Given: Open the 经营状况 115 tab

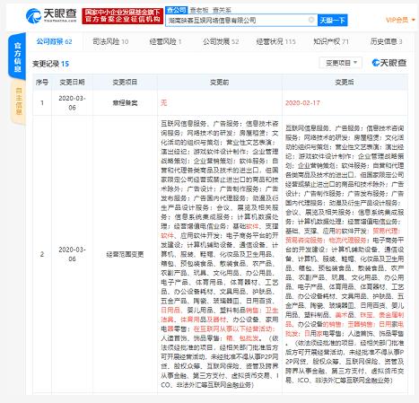Looking at the screenshot, I should tap(275, 41).
